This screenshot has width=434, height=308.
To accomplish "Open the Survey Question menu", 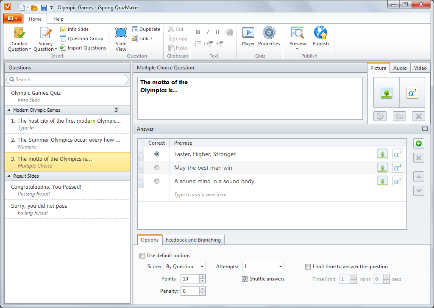I will 45,39.
